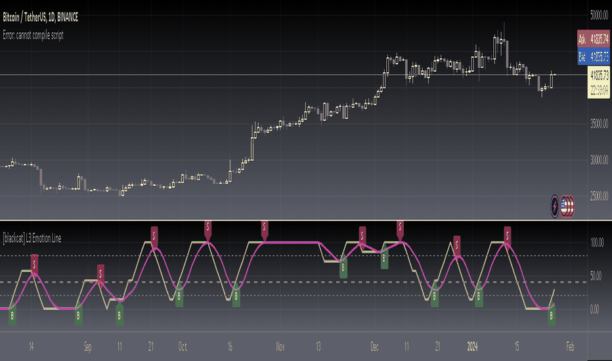
Task: Click the first S sell marker near Aug 14
Action: 34,265
